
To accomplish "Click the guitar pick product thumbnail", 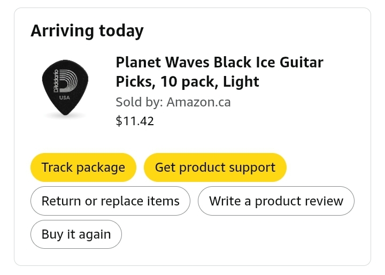I will 65,88.
